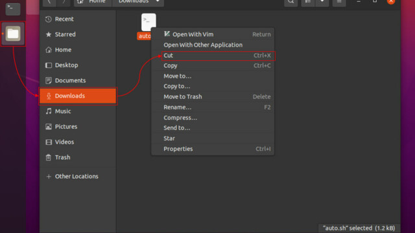Viewport: 415px width, 233px height.
Task: Open Desktop in the sidebar
Action: point(78,65)
